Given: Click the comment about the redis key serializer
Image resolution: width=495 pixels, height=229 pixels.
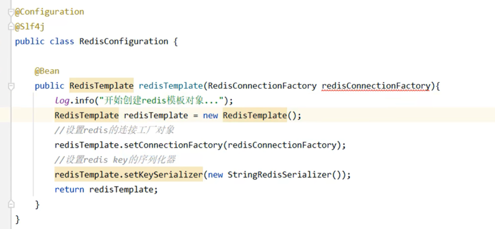Looking at the screenshot, I should tap(115, 160).
